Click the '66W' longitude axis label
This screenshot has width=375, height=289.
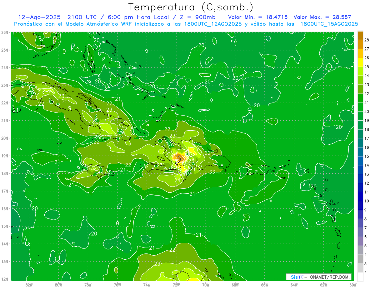pyautogui.click(x=265, y=285)
